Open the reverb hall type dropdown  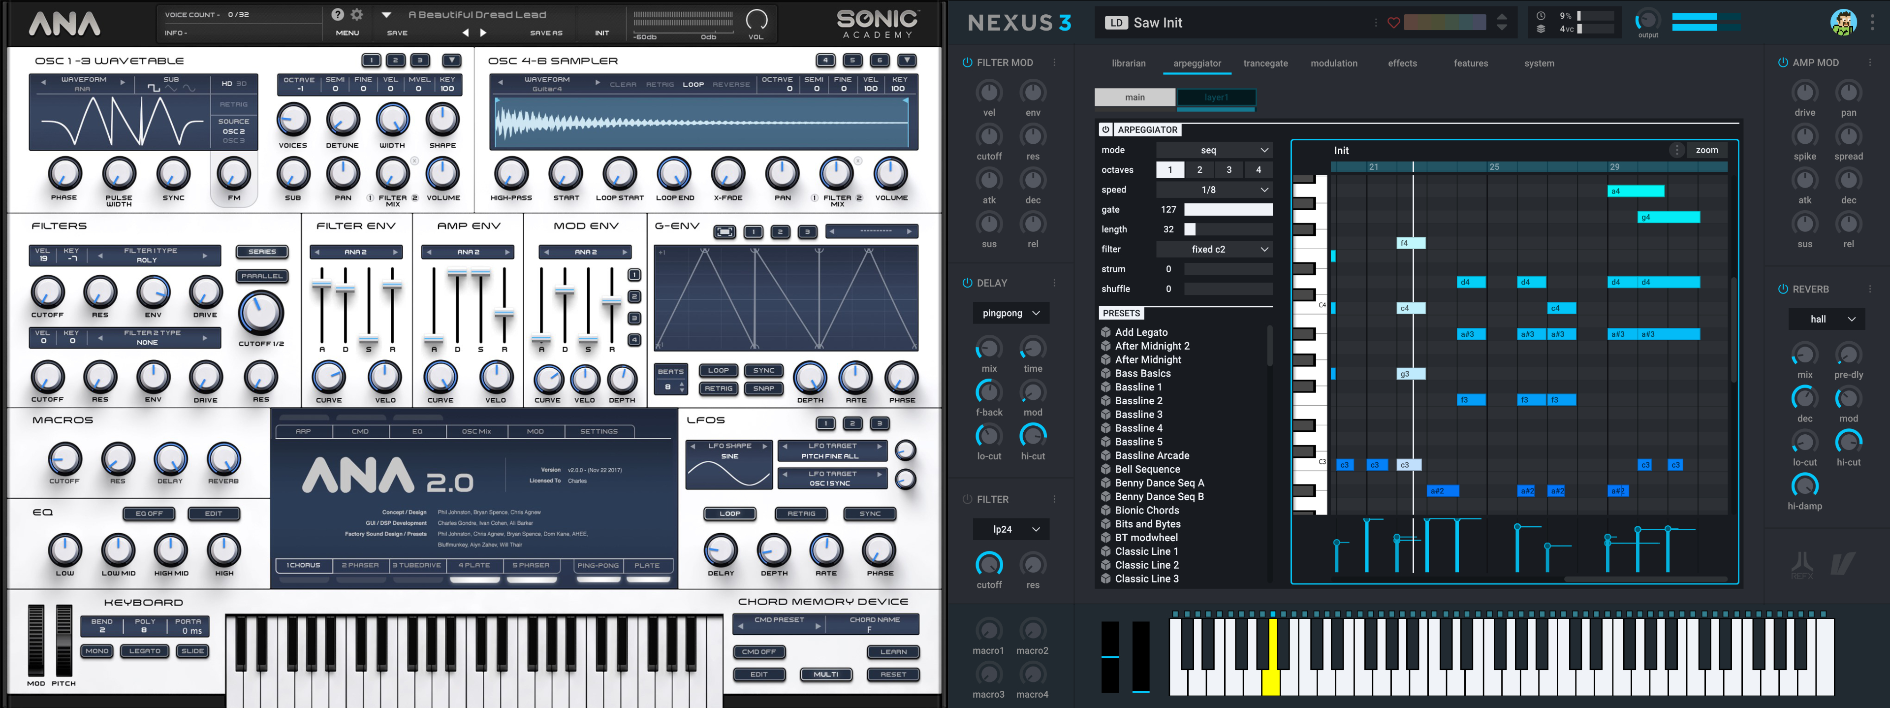(x=1827, y=319)
